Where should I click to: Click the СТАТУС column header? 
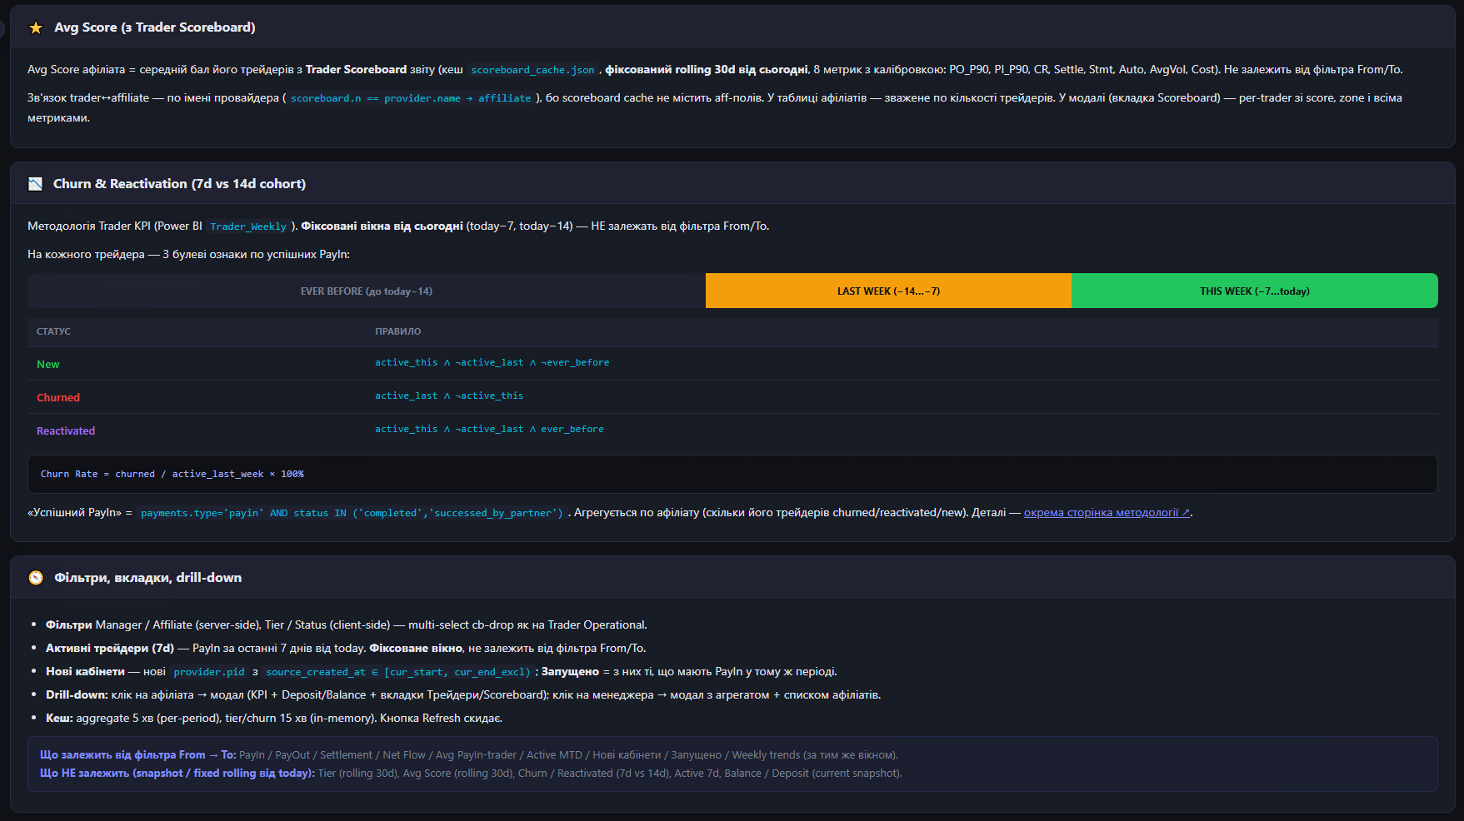53,331
